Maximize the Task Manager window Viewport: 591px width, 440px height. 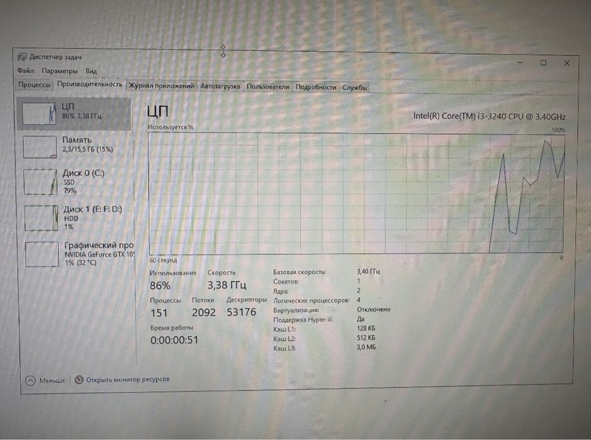pyautogui.click(x=543, y=63)
